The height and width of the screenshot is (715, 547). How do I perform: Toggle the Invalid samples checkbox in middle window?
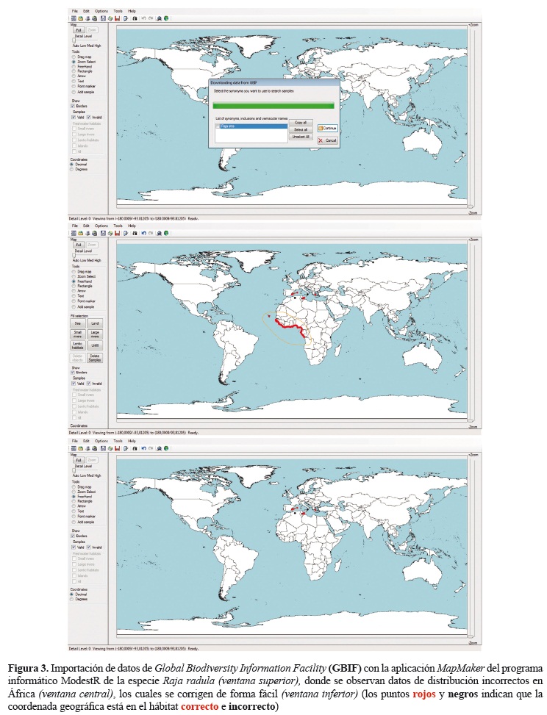click(x=88, y=384)
